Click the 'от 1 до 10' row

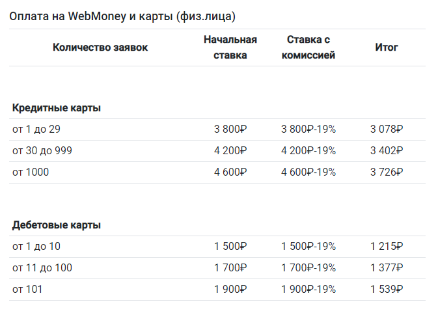coord(36,247)
